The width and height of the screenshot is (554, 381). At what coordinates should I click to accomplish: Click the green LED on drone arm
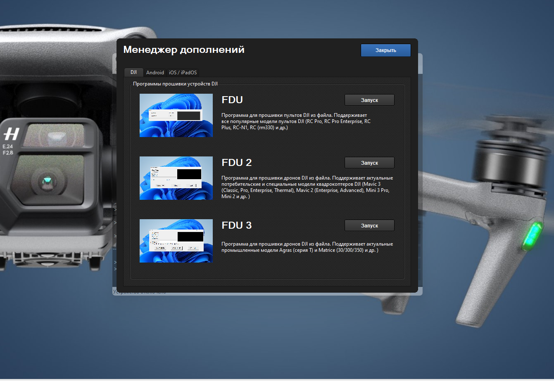click(x=530, y=236)
